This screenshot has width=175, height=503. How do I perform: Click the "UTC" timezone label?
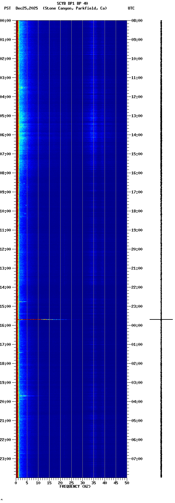coord(131,8)
